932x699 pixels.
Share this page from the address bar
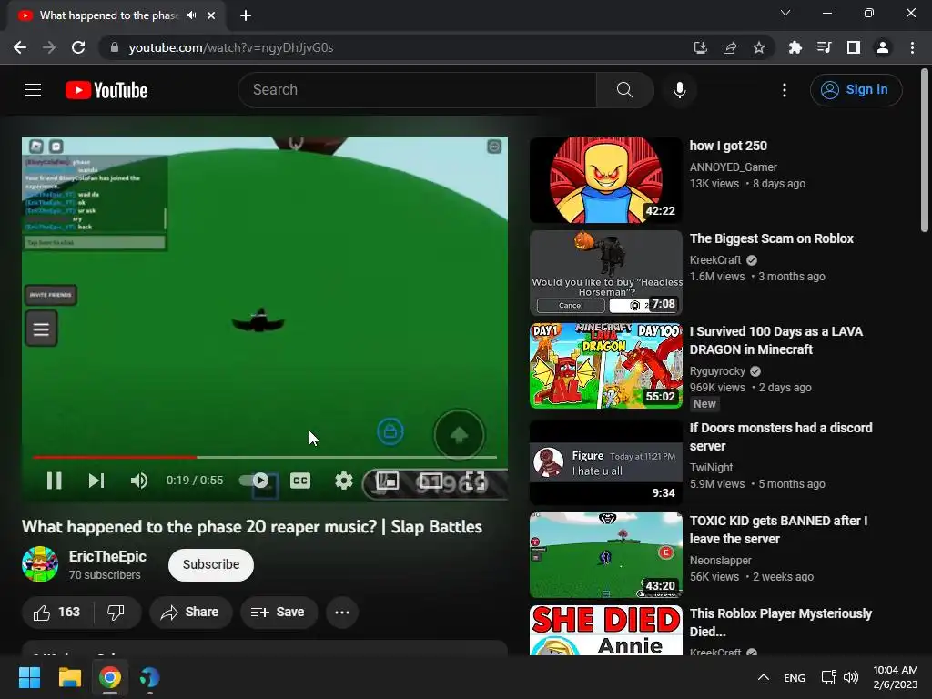[730, 47]
